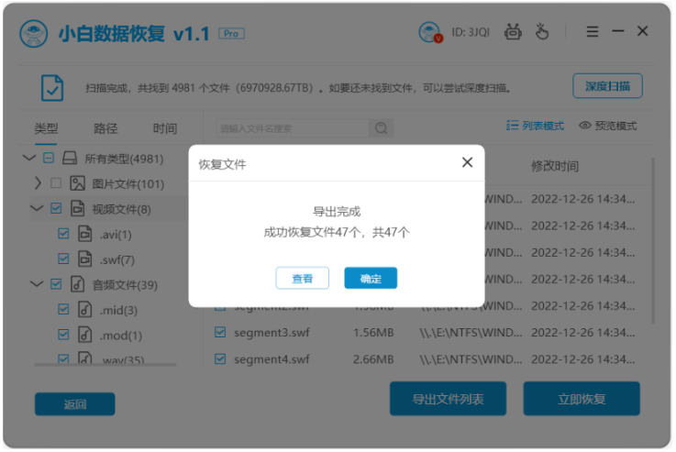Click the .mod file type icon
The height and width of the screenshot is (452, 676).
tap(85, 335)
